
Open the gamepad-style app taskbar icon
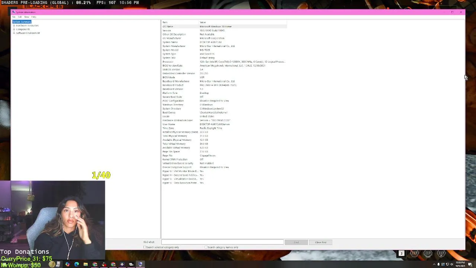pyautogui.click(x=122, y=264)
